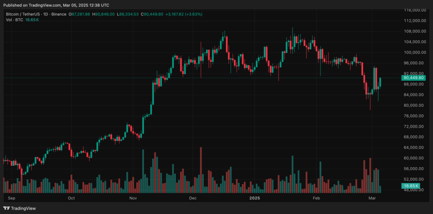This screenshot has height=214, width=433.
Task: Click the close value 90,449.80 in the header
Action: coord(153,14)
